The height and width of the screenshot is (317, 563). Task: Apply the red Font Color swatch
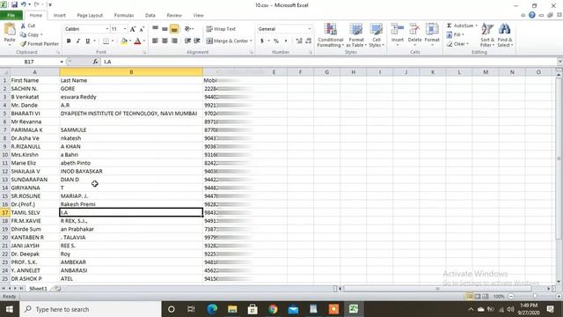[137, 41]
